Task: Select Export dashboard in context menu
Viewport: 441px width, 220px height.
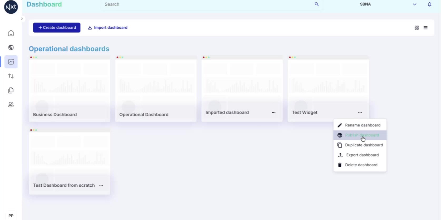Action: coord(360,155)
